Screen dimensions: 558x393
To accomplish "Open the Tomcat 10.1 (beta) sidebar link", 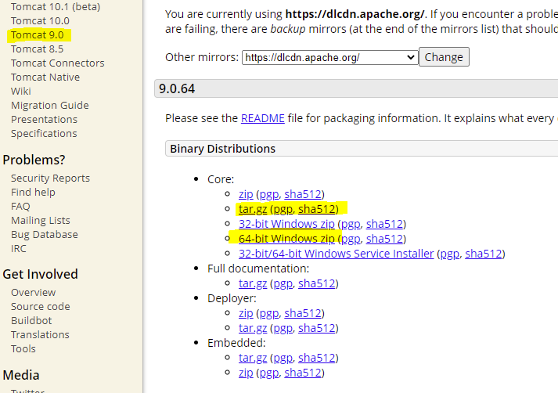I will click(56, 7).
